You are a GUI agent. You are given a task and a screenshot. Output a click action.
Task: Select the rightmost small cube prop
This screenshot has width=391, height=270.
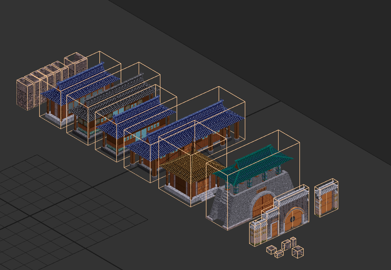pos(298,252)
